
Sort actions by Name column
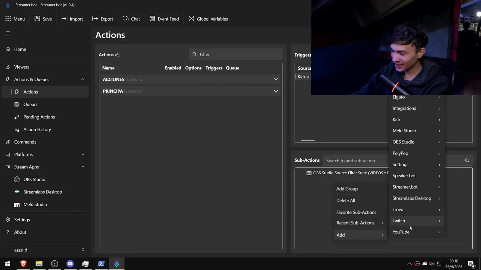click(x=108, y=68)
